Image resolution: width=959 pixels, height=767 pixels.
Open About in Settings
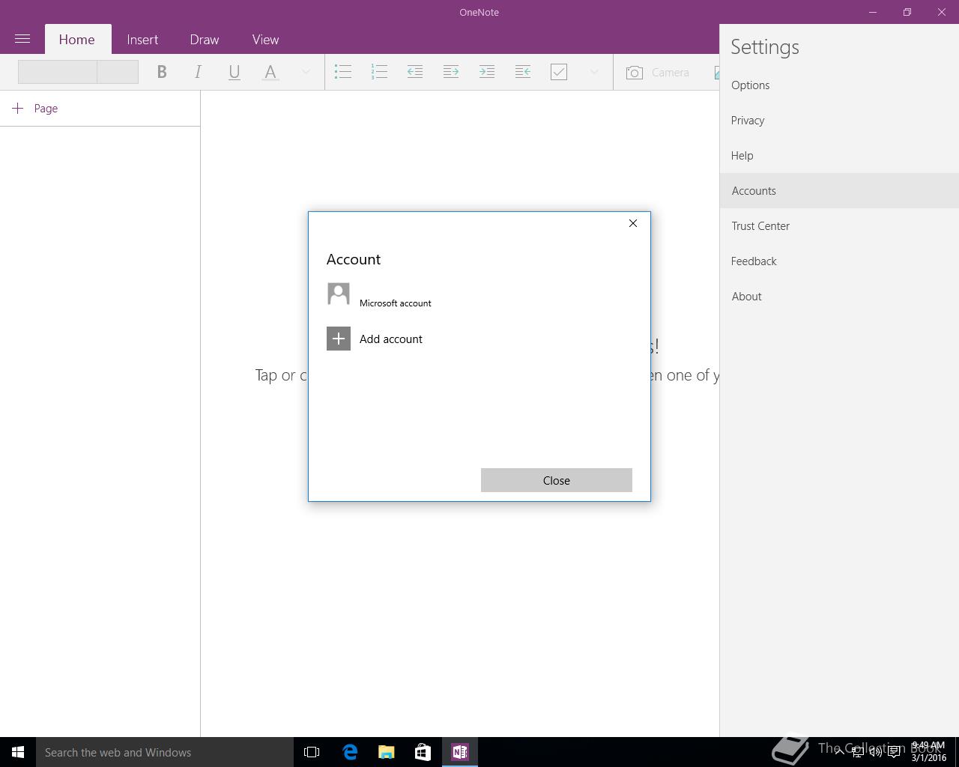point(839,297)
